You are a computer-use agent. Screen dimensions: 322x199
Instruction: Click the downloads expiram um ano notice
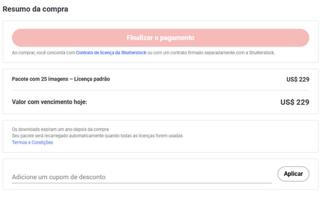(x=60, y=129)
